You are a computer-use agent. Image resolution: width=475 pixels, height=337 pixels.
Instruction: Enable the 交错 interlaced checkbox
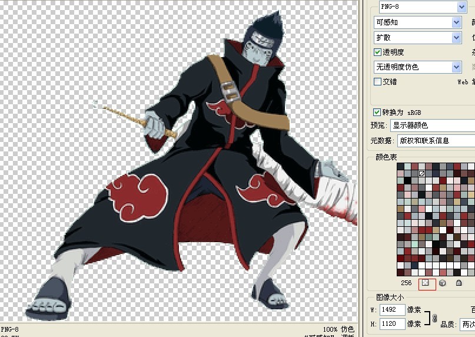tap(377, 81)
